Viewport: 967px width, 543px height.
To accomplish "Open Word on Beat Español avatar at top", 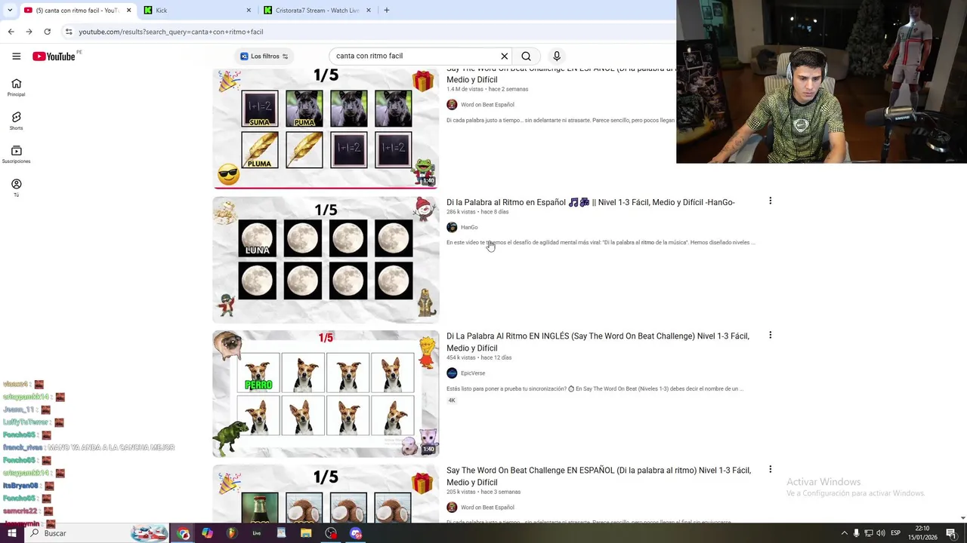I will tap(452, 105).
